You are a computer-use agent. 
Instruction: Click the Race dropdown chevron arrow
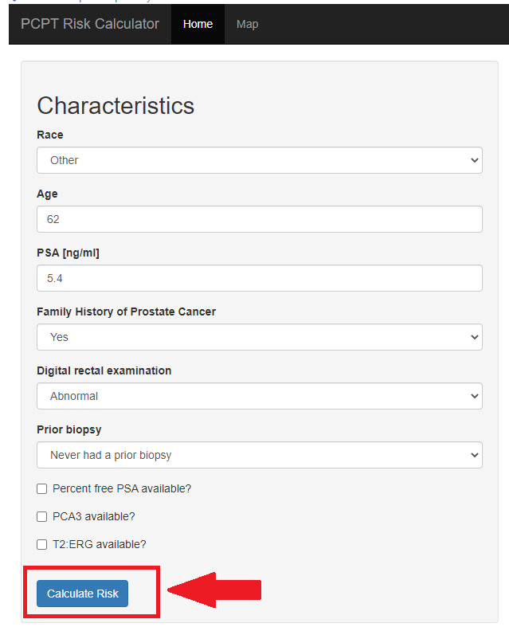[x=475, y=160]
